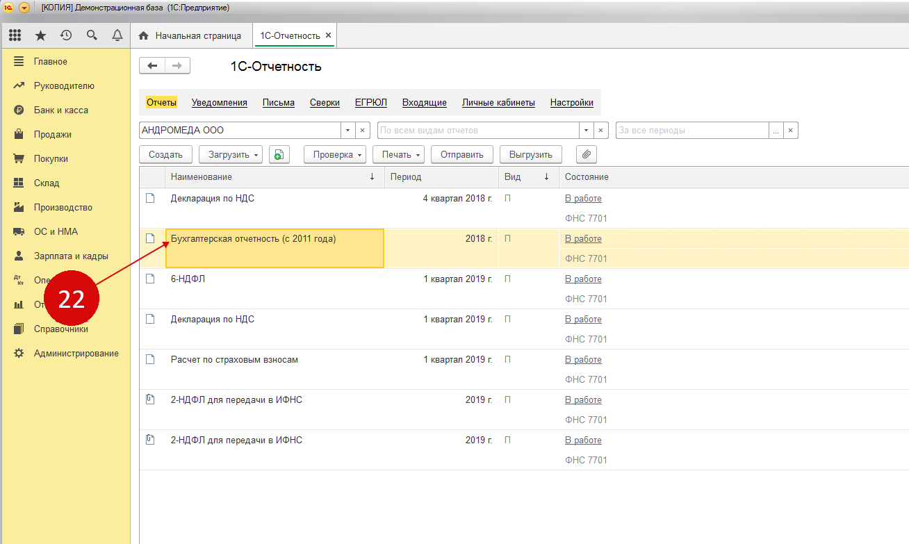Click the organization field АНДРОМЕДА ООО
Viewport: 909px width, 544px height.
(x=240, y=130)
